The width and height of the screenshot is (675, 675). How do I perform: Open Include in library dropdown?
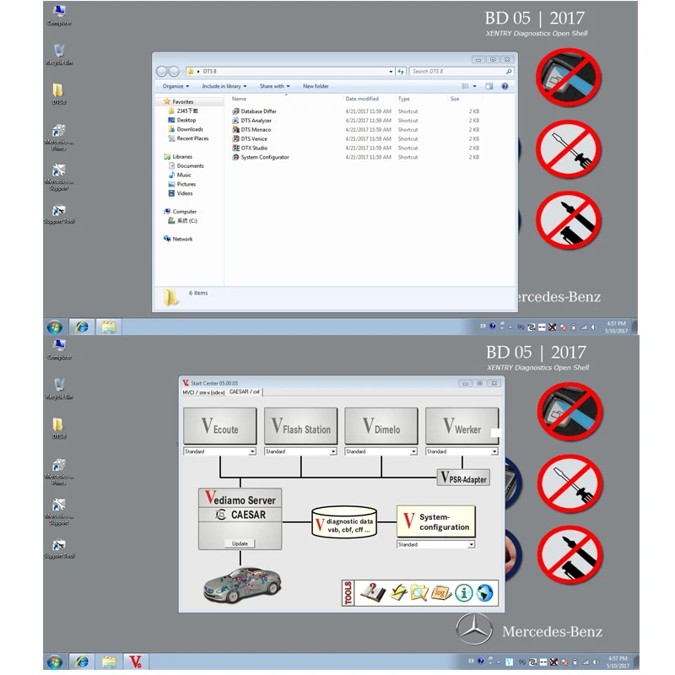(x=224, y=86)
